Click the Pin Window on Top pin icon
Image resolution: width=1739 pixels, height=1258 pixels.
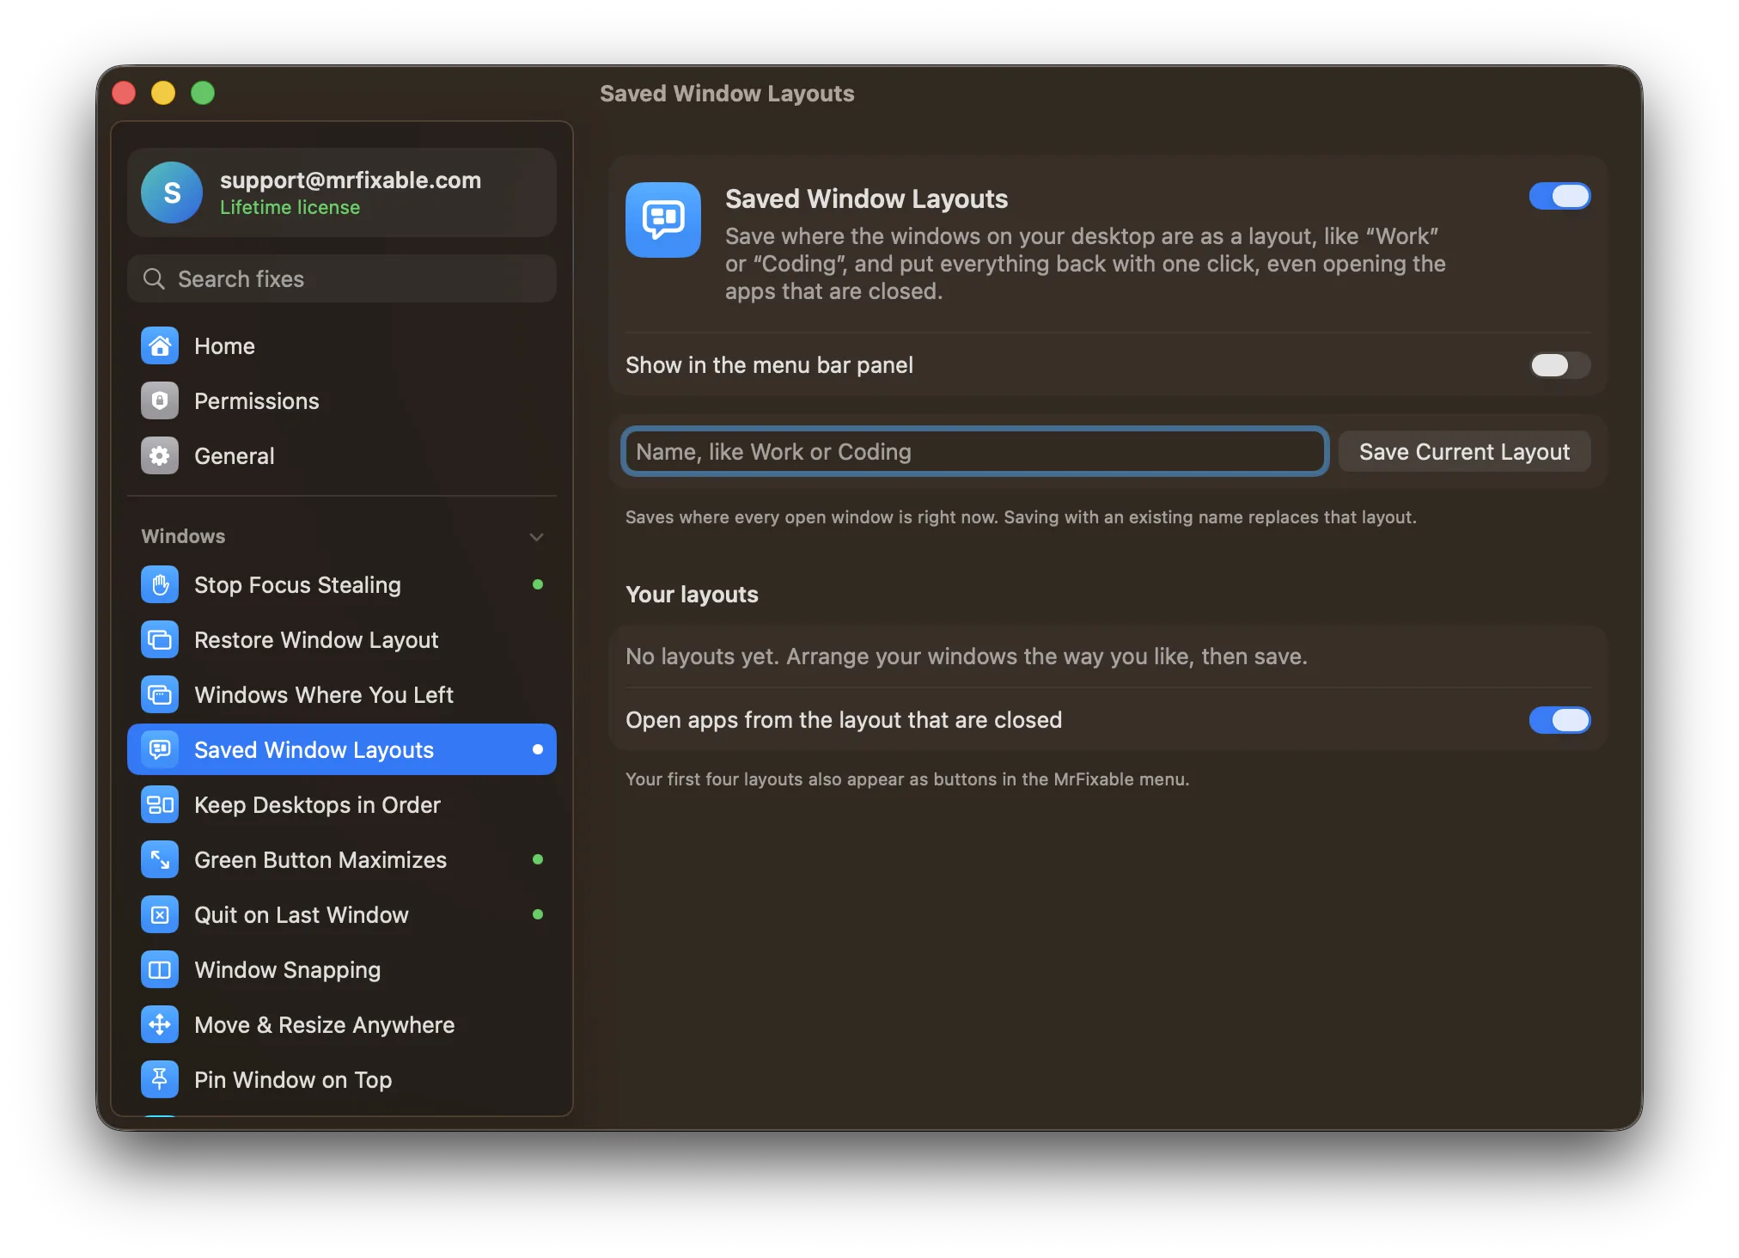tap(160, 1080)
